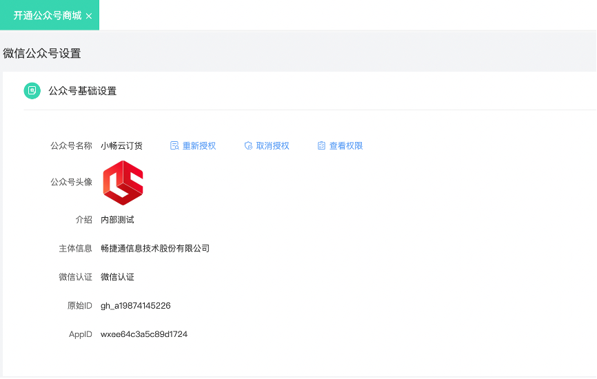Click the original ID gh_a19874145226
597x379 pixels.
click(x=136, y=305)
